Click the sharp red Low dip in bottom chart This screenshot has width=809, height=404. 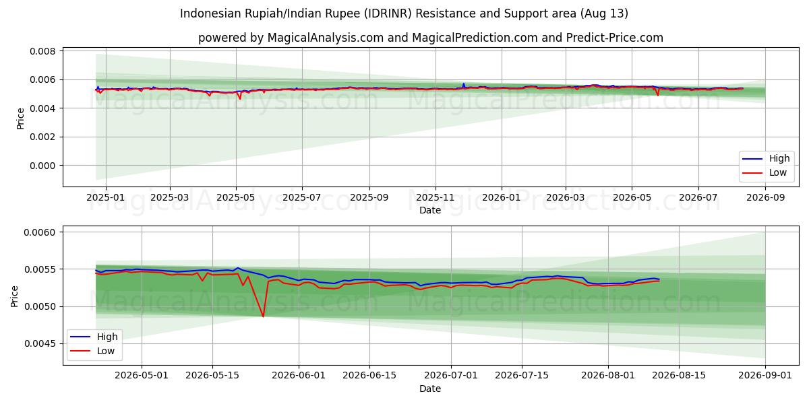tap(263, 315)
